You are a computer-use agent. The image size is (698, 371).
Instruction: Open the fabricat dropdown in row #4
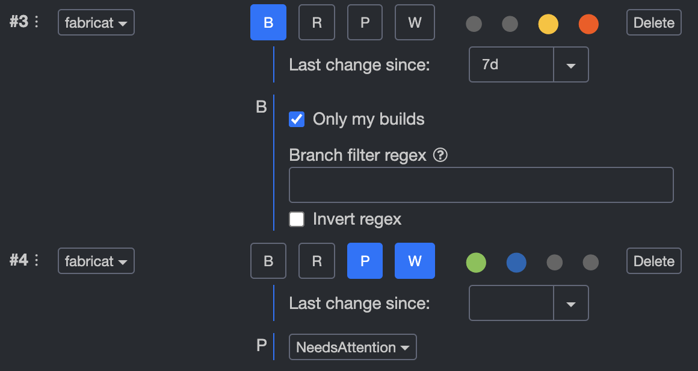point(96,261)
